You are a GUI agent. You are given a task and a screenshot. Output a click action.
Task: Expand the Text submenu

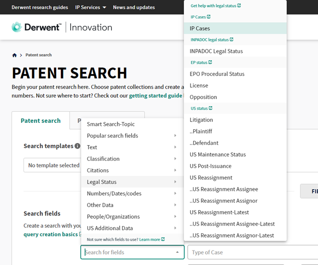pyautogui.click(x=132, y=147)
